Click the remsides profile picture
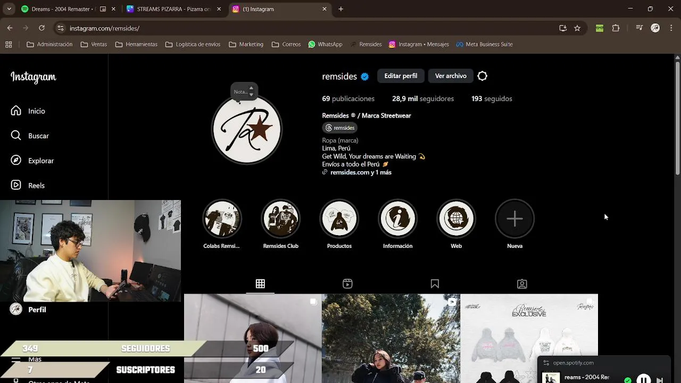The width and height of the screenshot is (681, 383). (x=247, y=129)
